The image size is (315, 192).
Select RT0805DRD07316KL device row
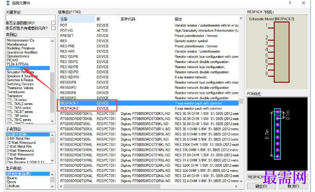click(x=149, y=145)
